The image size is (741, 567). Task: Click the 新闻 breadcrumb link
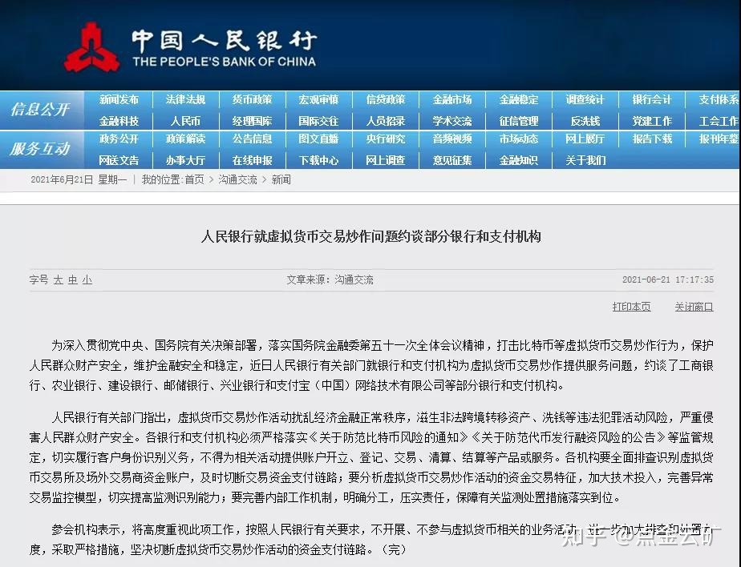coord(281,180)
